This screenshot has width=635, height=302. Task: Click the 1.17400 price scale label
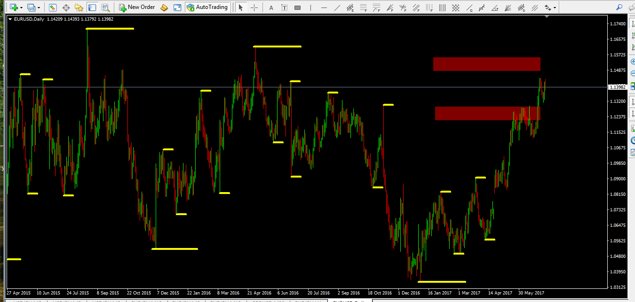click(617, 23)
